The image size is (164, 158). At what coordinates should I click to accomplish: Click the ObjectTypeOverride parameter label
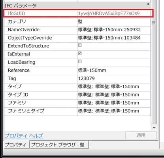(x=30, y=38)
